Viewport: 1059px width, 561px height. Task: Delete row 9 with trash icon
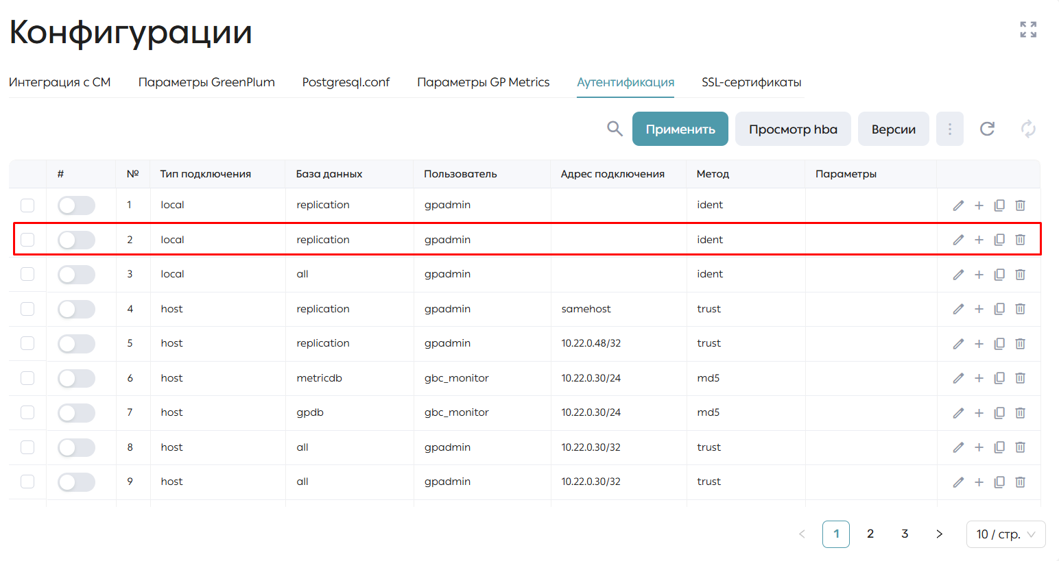(x=1020, y=482)
